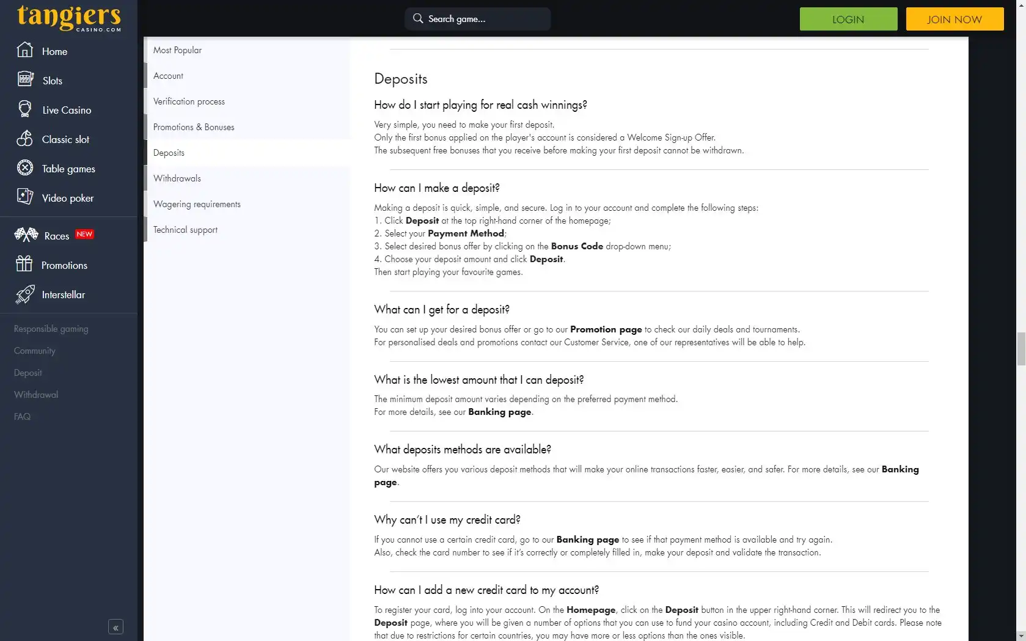This screenshot has height=641, width=1026.
Task: Click the JOIN NOW button
Action: click(x=955, y=19)
